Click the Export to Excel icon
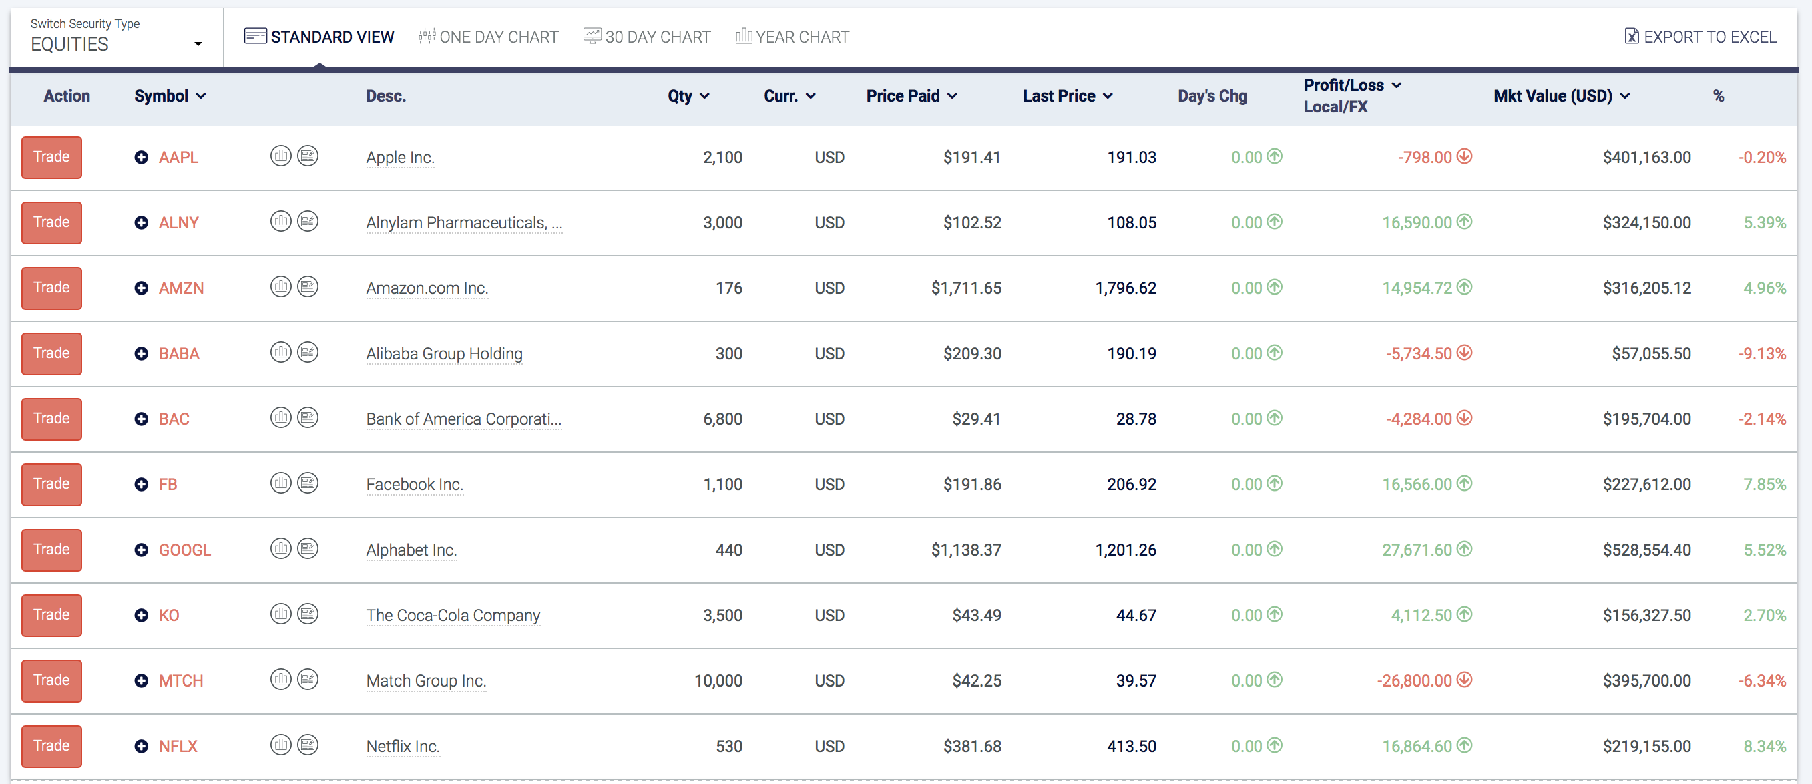Viewport: 1812px width, 784px height. point(1631,36)
